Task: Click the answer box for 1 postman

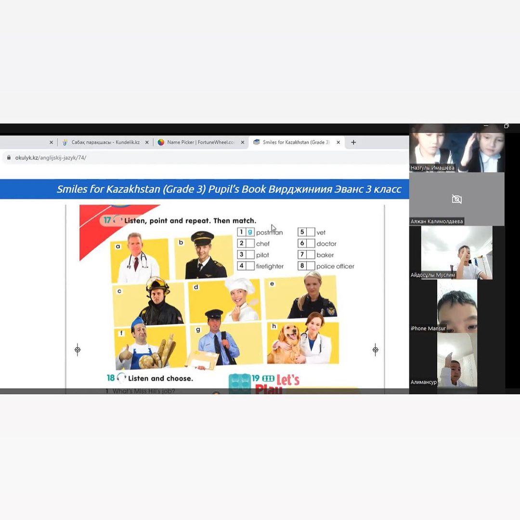Action: pos(250,232)
